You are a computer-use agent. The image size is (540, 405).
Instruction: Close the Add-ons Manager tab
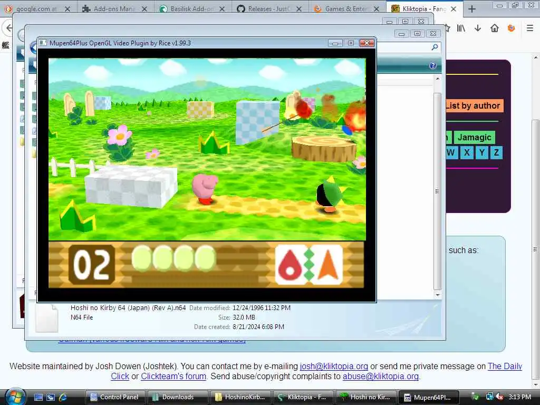[x=144, y=9]
